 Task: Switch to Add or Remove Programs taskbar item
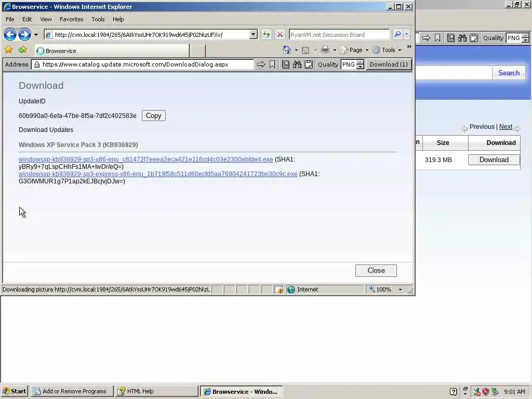point(71,391)
